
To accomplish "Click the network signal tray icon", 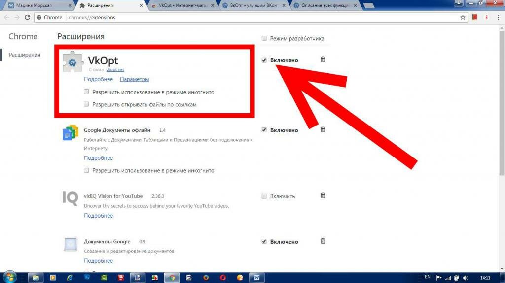I will click(448, 278).
